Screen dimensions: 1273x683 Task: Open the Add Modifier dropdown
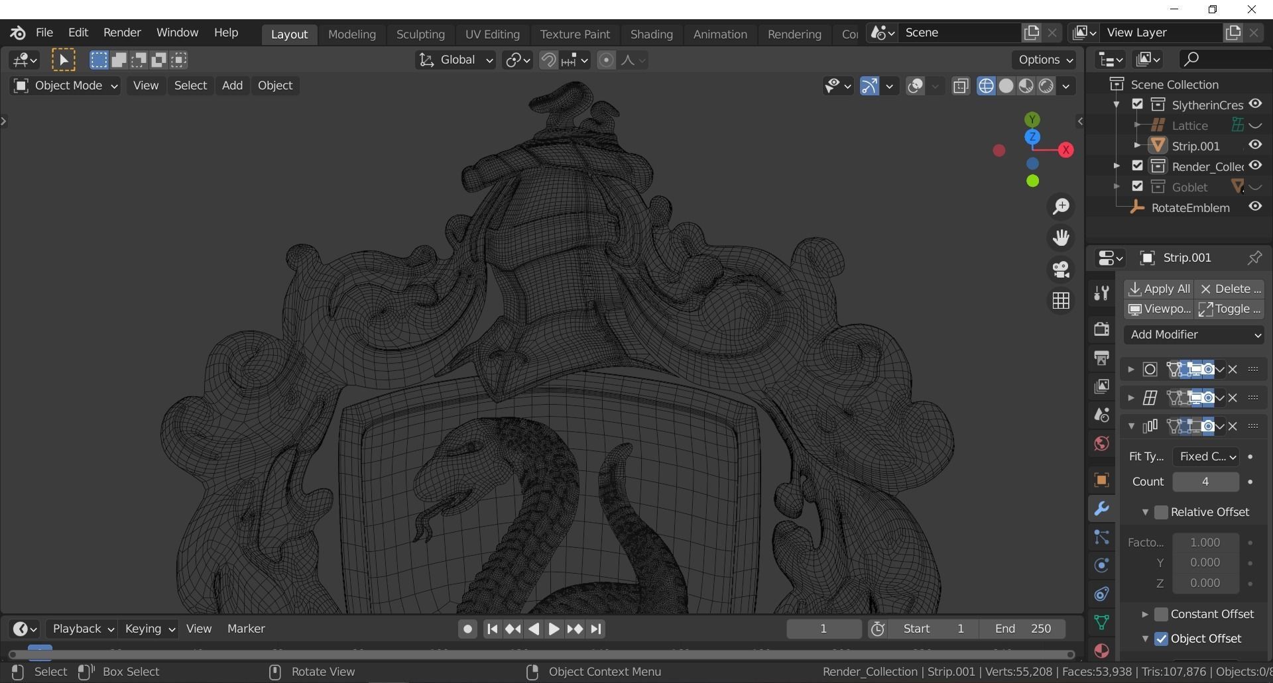coord(1194,335)
